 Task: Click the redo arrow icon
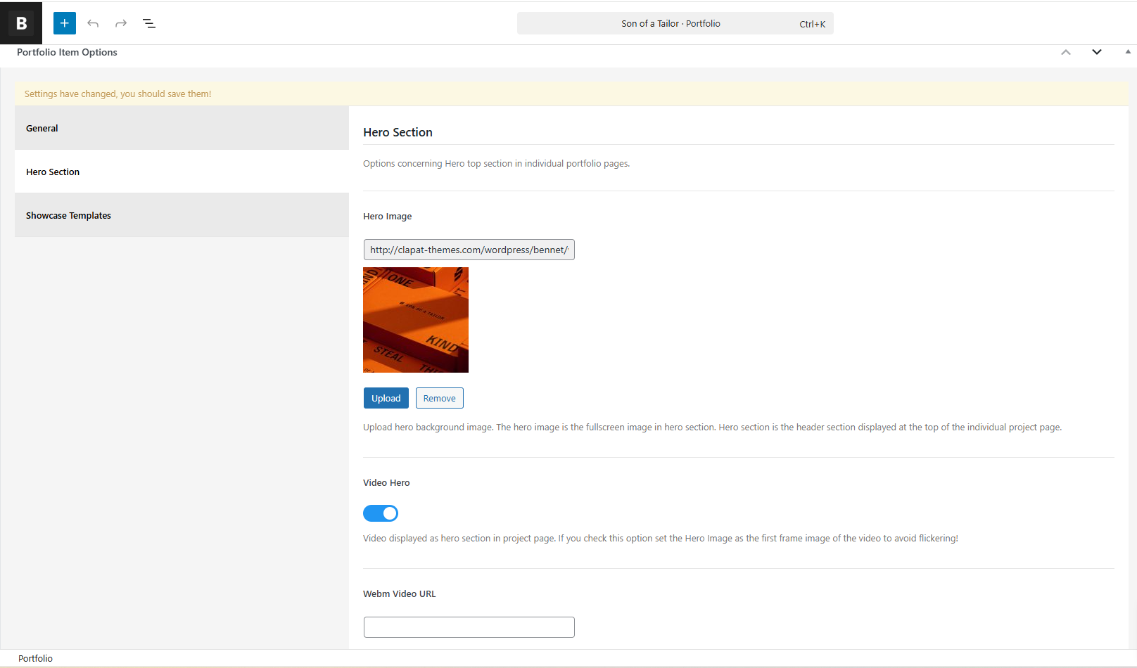(x=121, y=23)
